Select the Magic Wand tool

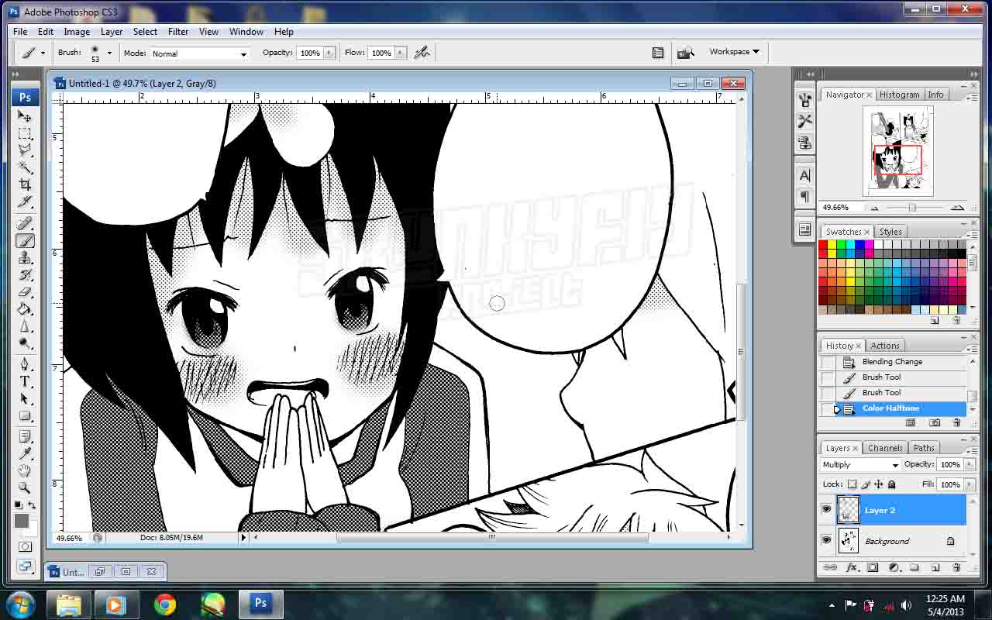pos(25,167)
